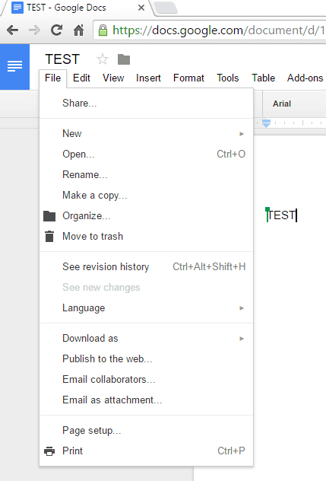Click the green padlock security icon
326x481 pixels.
click(x=103, y=30)
